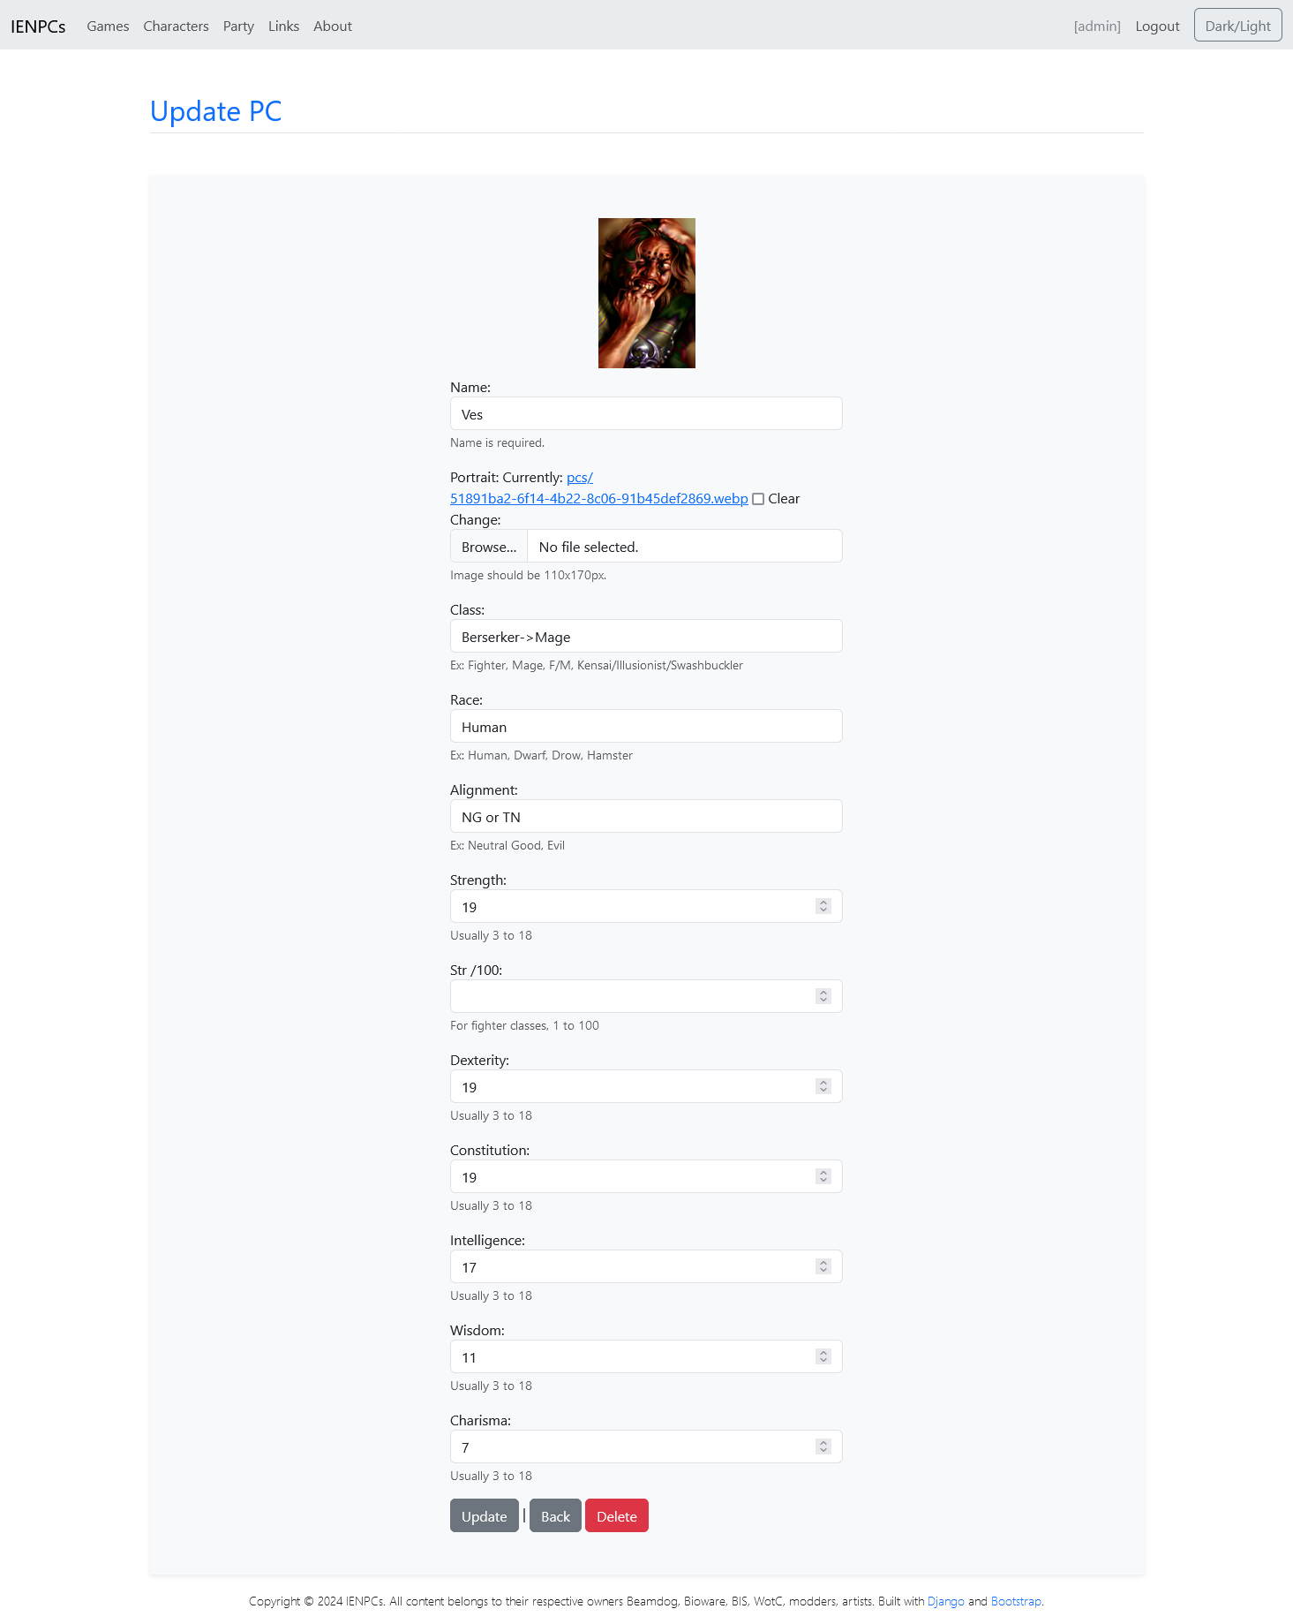Open the Games menu item

[108, 26]
